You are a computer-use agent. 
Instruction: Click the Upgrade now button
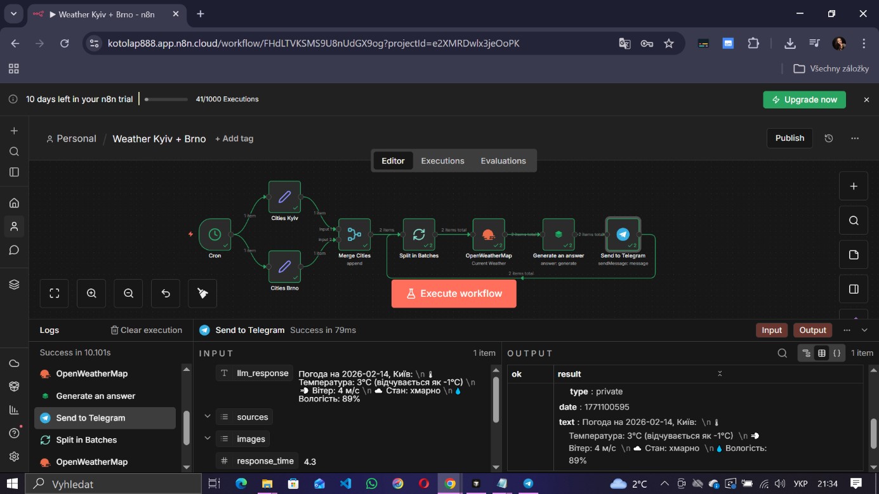[x=804, y=100]
